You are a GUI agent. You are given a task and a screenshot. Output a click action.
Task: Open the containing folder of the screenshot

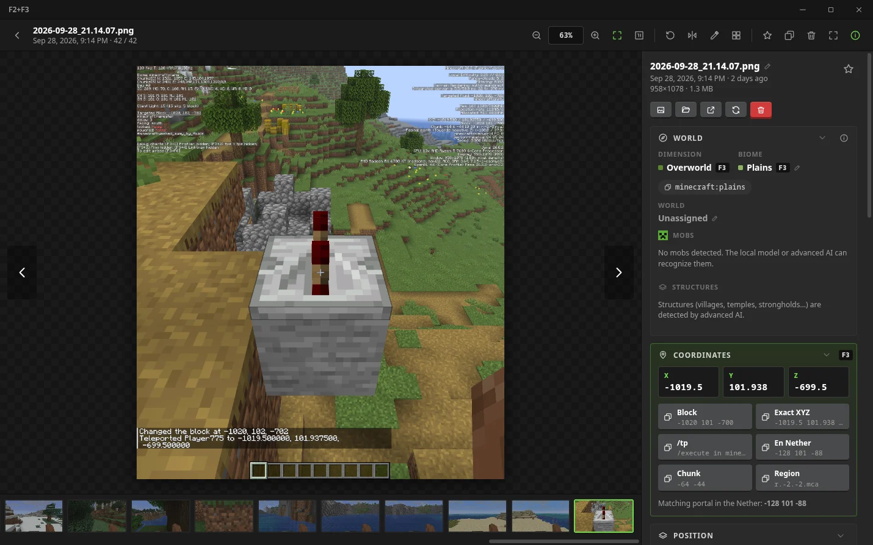(x=686, y=110)
